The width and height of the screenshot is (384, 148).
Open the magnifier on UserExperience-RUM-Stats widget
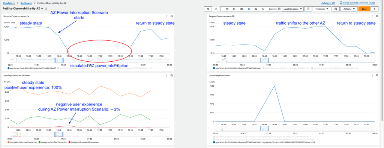pyautogui.click(x=172, y=75)
